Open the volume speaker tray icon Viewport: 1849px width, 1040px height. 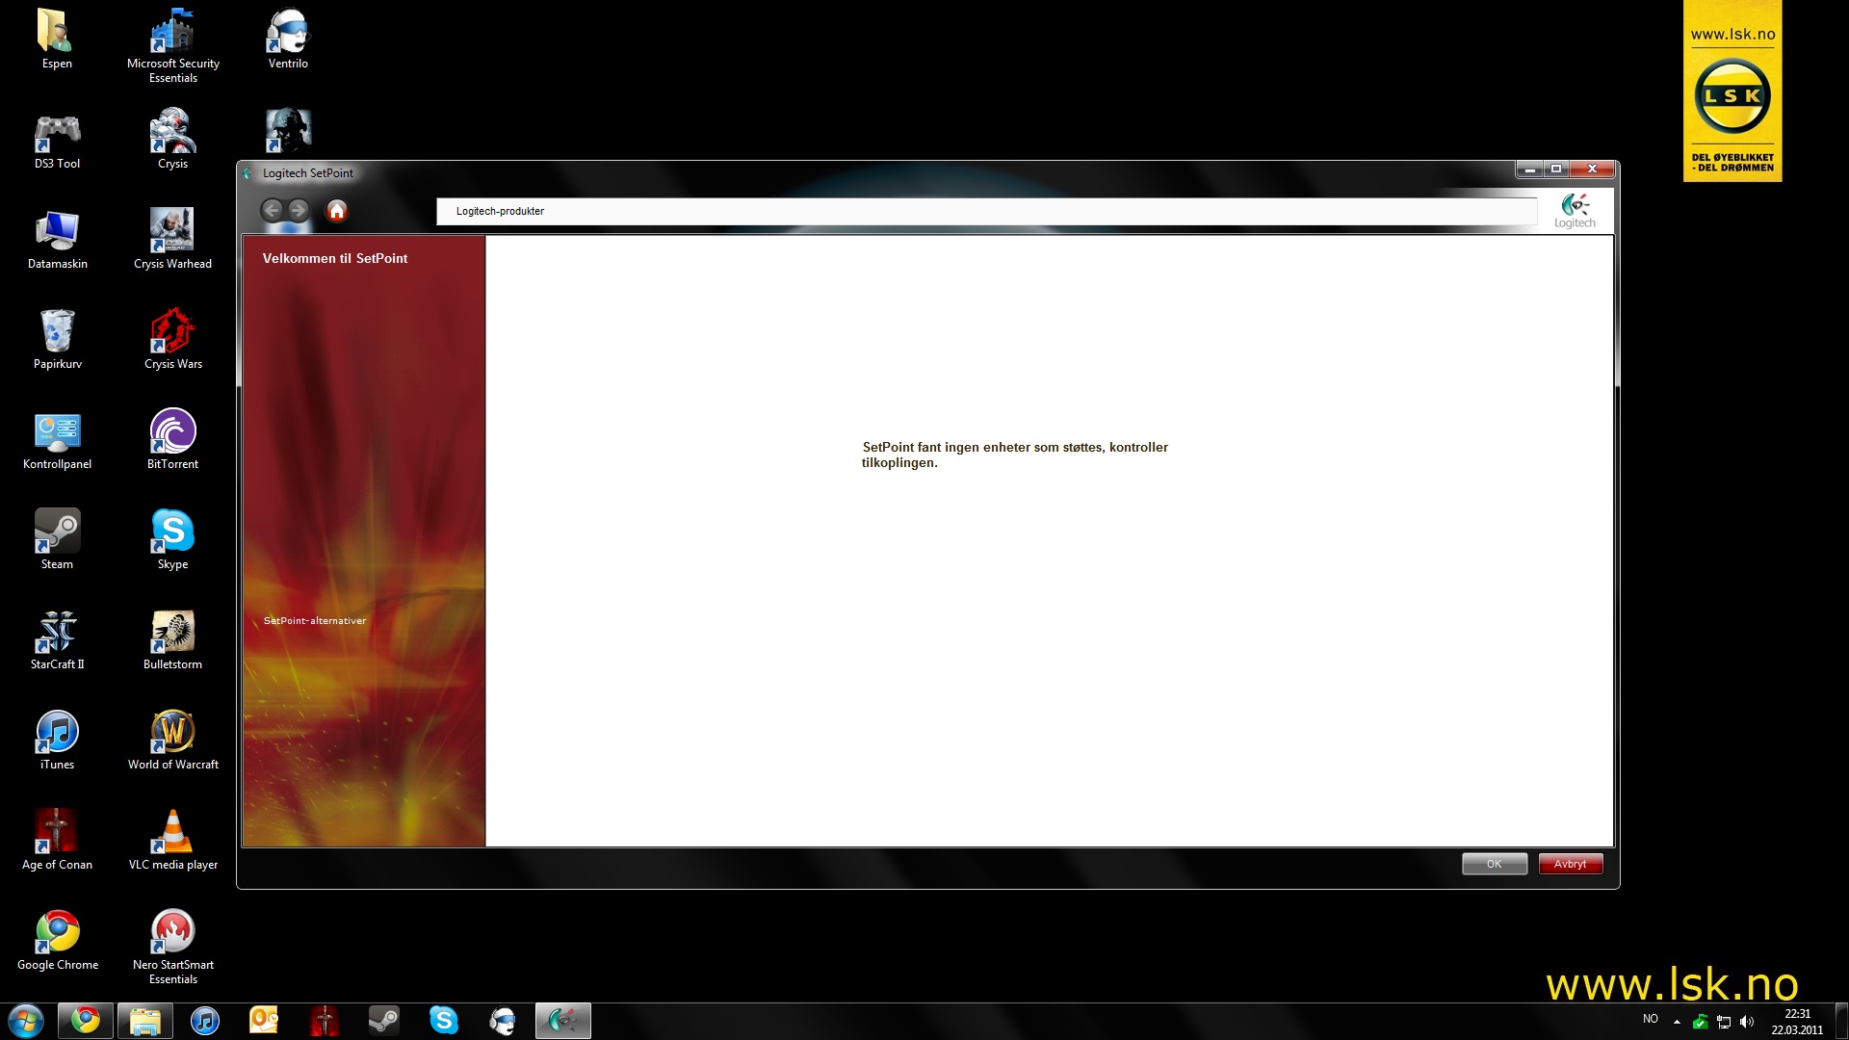[x=1747, y=1022]
